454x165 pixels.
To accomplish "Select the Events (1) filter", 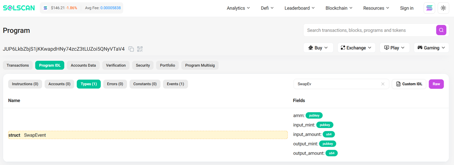I will (175, 84).
